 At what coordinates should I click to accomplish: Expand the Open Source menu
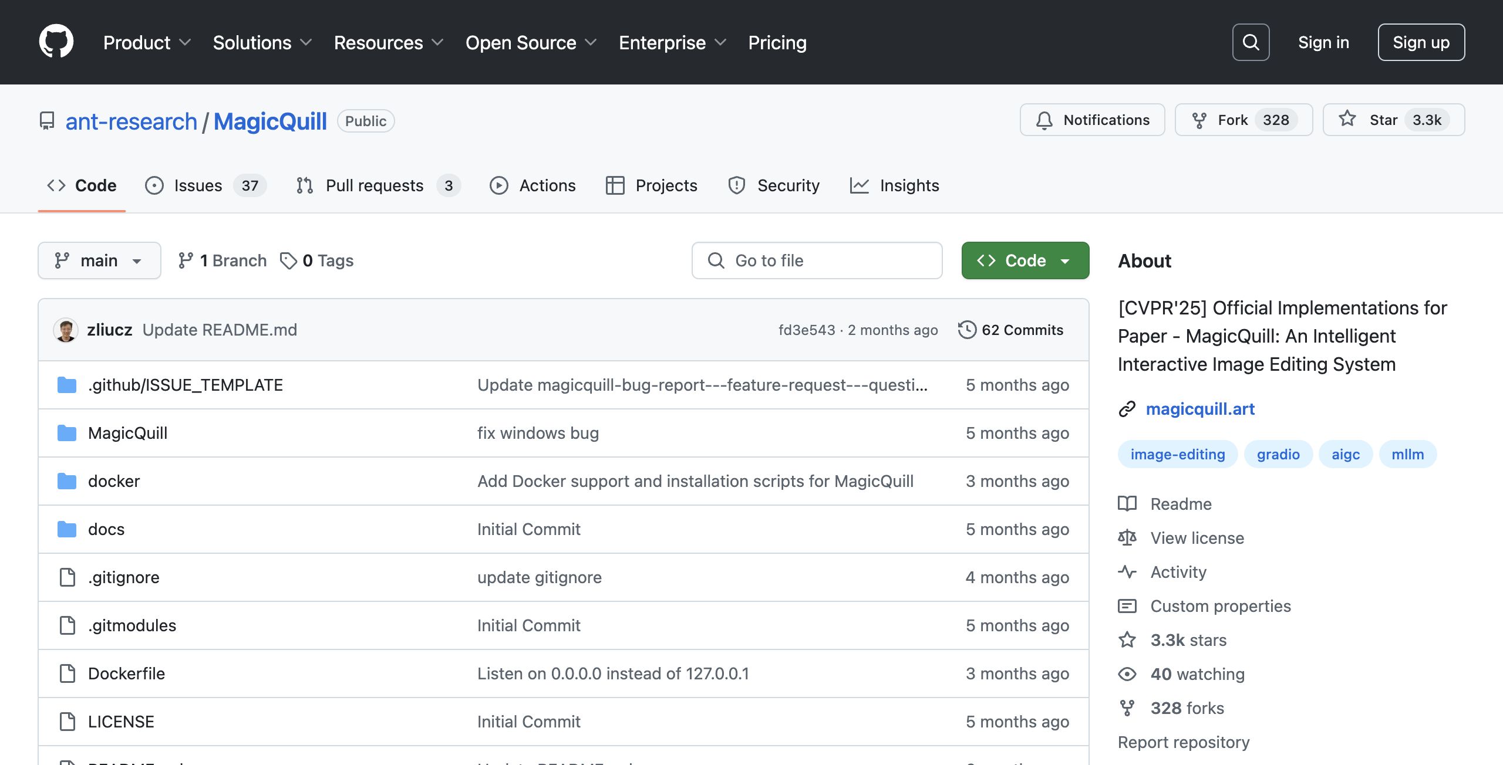click(531, 42)
